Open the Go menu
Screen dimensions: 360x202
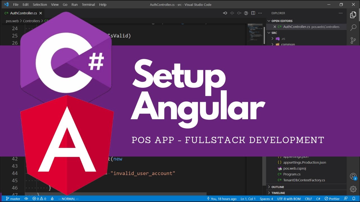[x=65, y=4]
